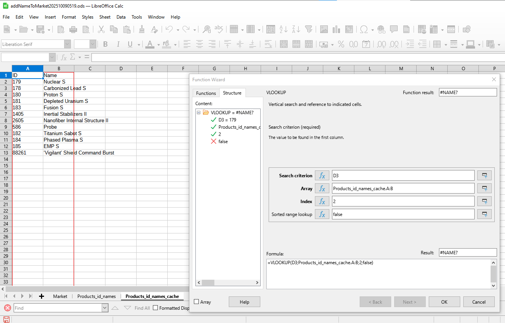
Task: Expand the Name Box dropdown
Action: [x=52, y=57]
